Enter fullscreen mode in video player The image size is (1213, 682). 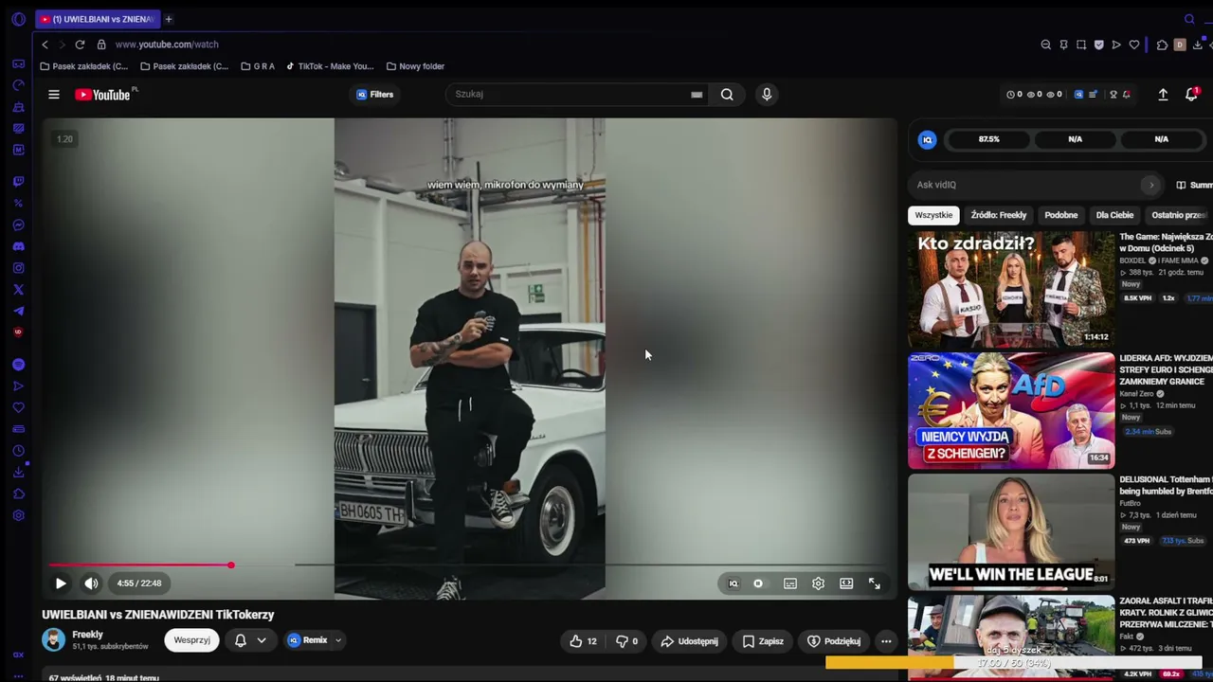(x=875, y=583)
